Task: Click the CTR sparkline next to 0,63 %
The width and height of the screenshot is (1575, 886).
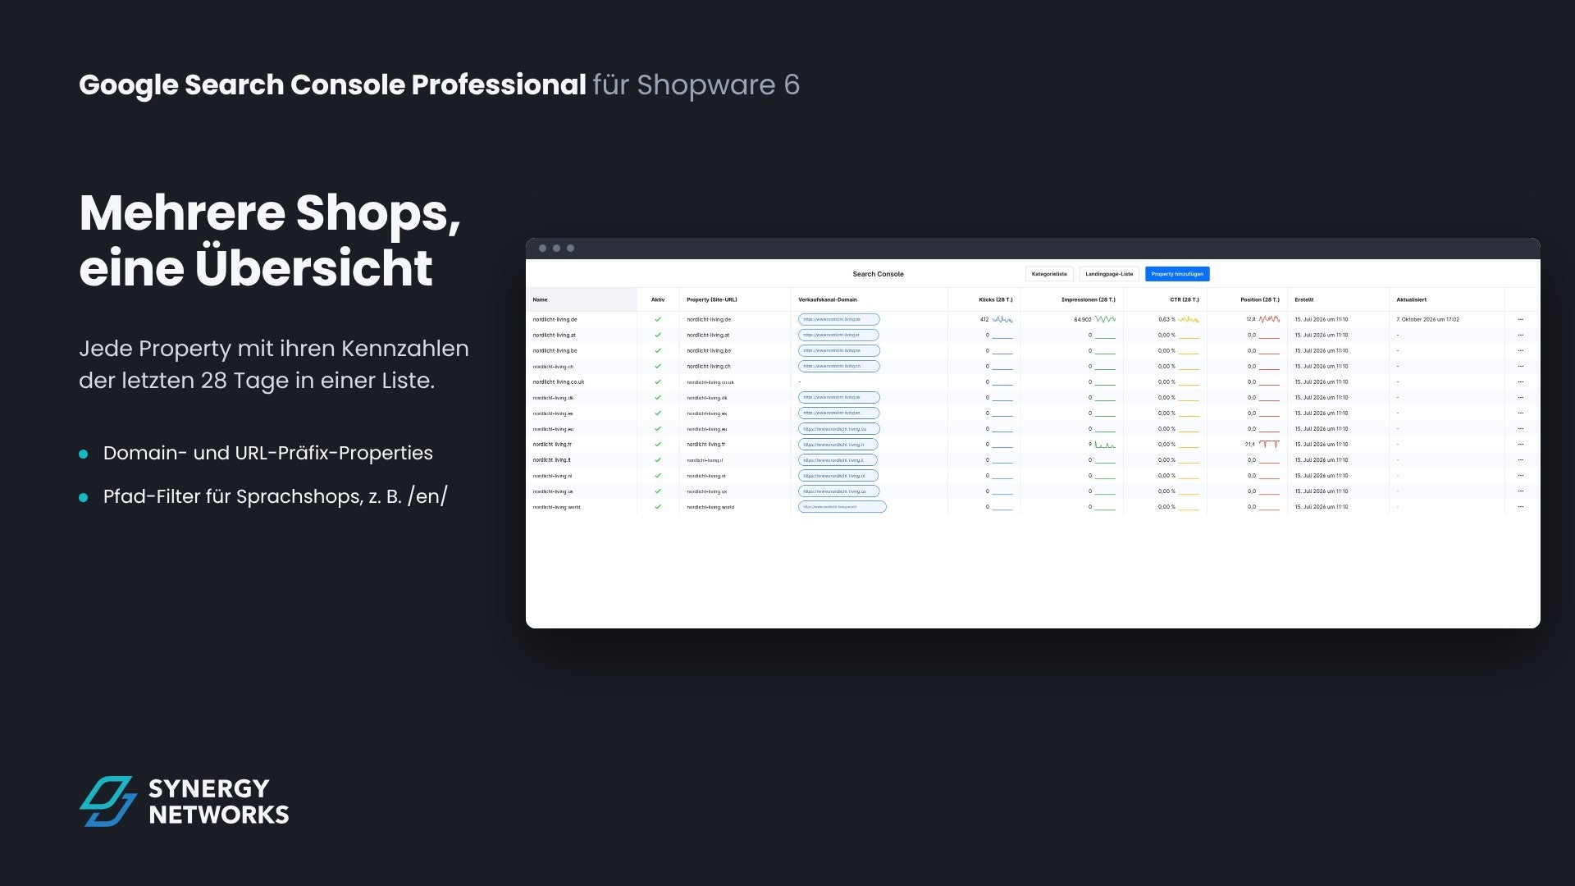Action: coord(1189,319)
